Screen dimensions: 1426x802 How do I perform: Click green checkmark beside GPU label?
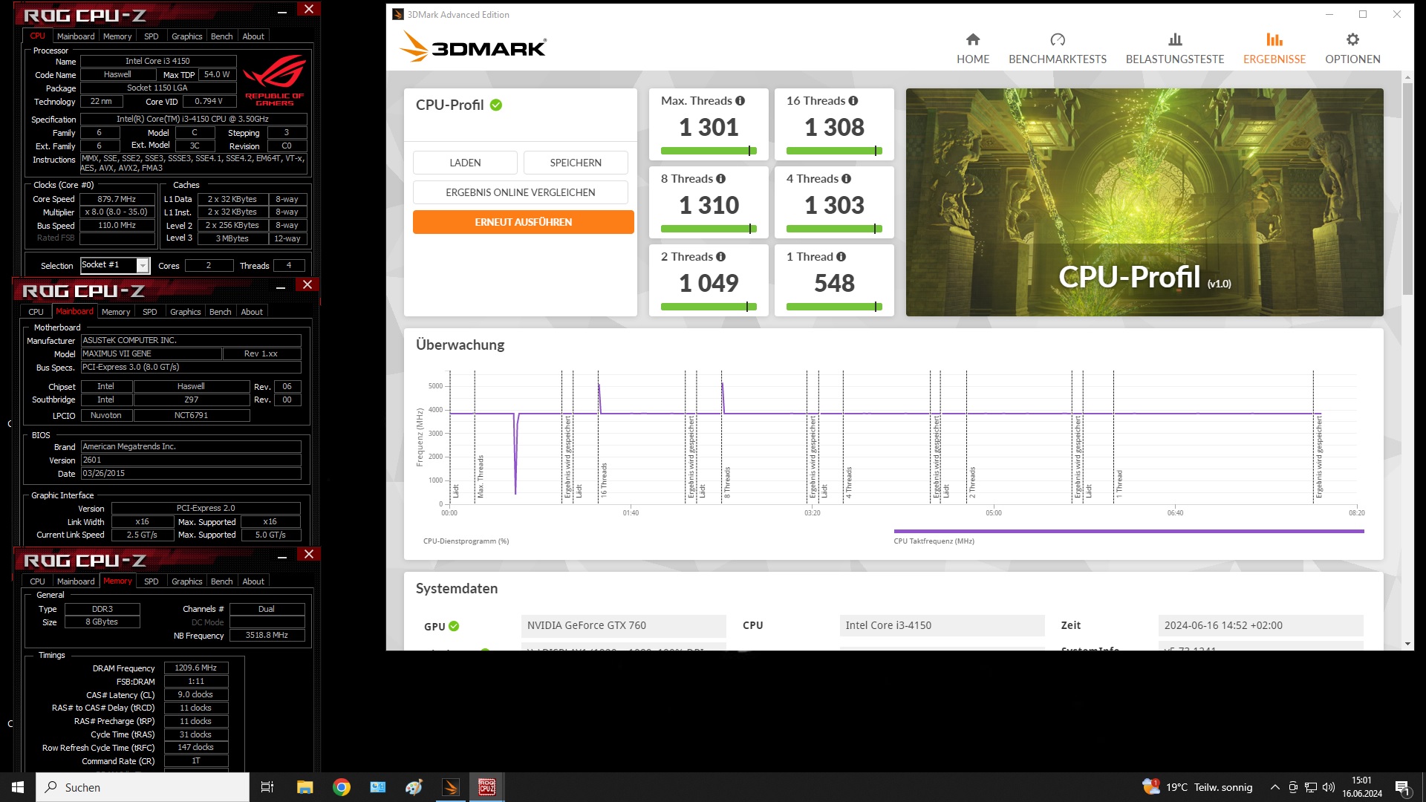tap(454, 627)
